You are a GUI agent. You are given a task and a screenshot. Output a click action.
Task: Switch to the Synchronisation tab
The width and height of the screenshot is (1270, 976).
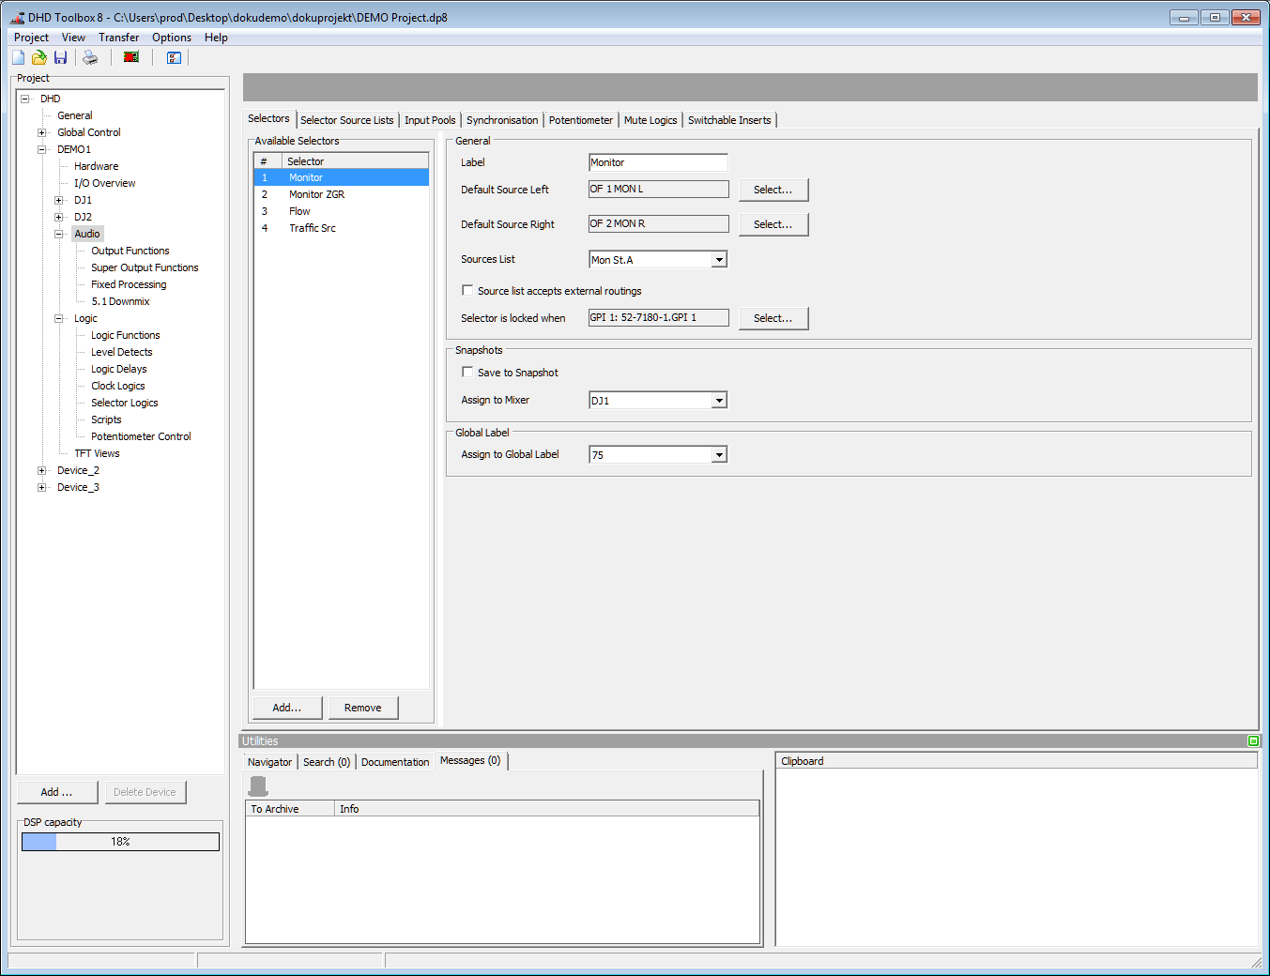coord(502,119)
